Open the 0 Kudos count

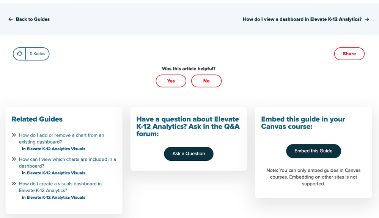pyautogui.click(x=38, y=53)
